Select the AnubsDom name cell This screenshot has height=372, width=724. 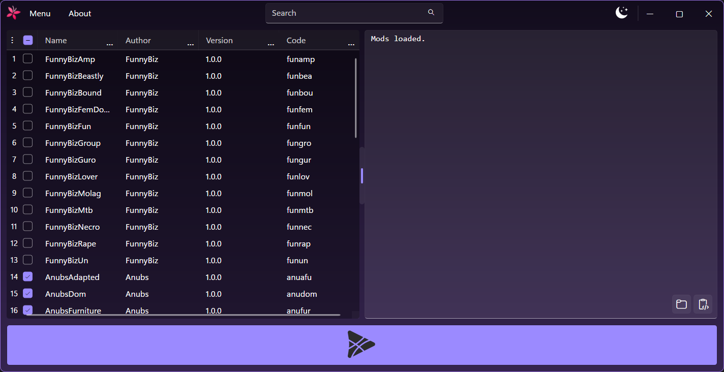coord(66,294)
